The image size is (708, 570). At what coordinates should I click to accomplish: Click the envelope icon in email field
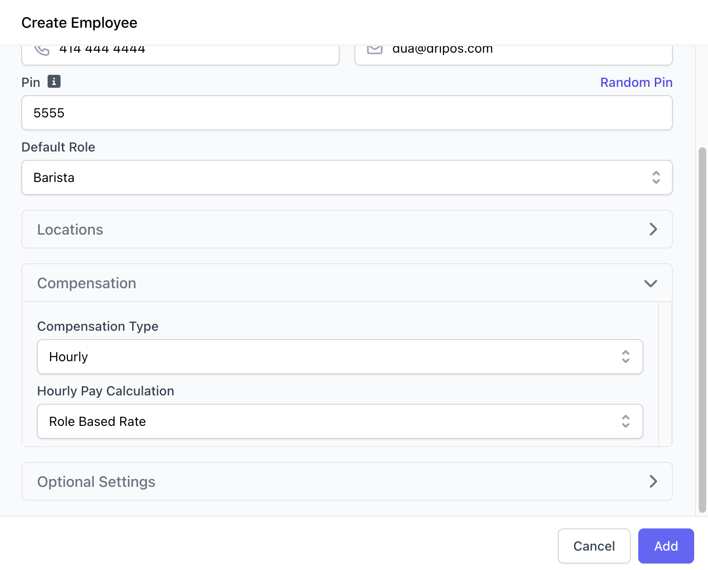[375, 49]
